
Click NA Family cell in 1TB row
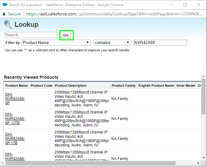120,139
